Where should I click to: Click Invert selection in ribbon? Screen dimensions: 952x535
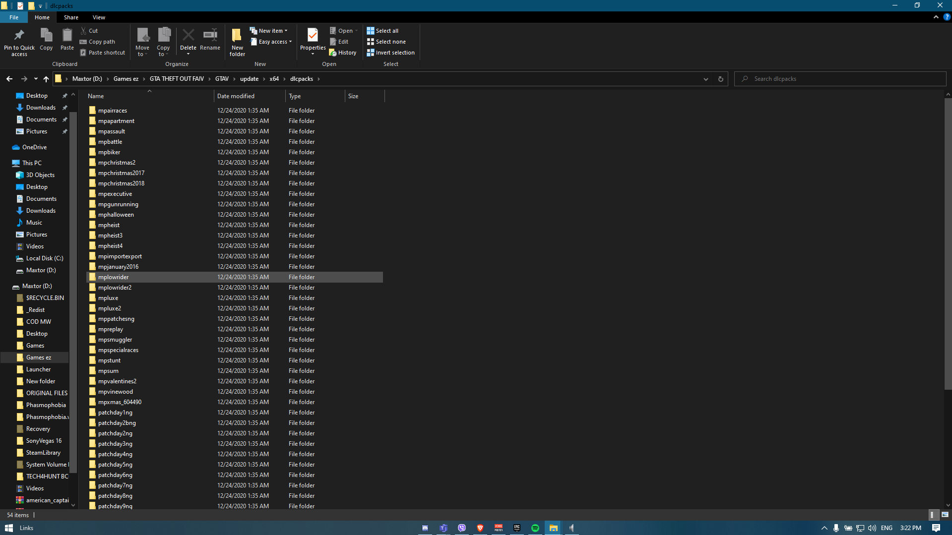click(x=391, y=53)
